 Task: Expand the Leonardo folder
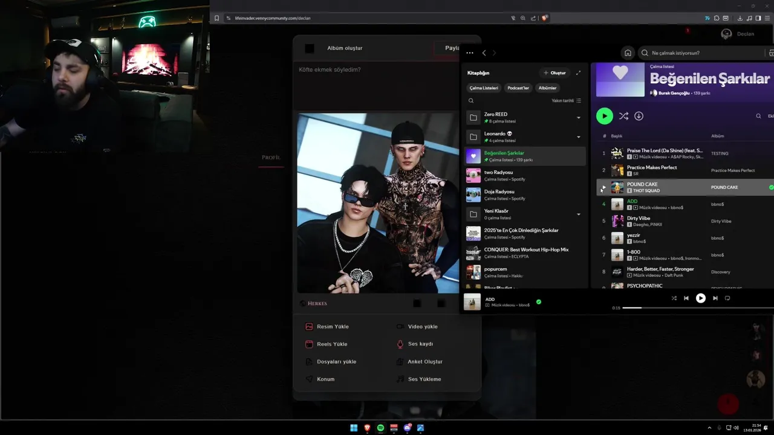578,137
